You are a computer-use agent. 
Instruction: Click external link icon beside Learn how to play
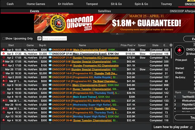click(191, 127)
